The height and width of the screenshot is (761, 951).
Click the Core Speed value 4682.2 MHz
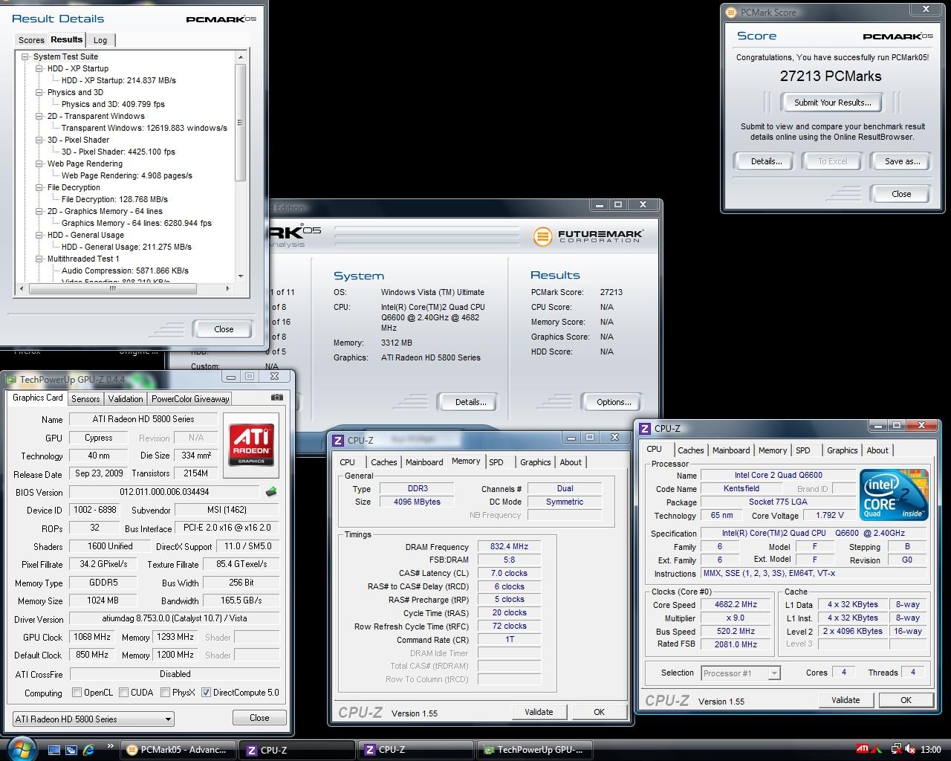click(736, 605)
